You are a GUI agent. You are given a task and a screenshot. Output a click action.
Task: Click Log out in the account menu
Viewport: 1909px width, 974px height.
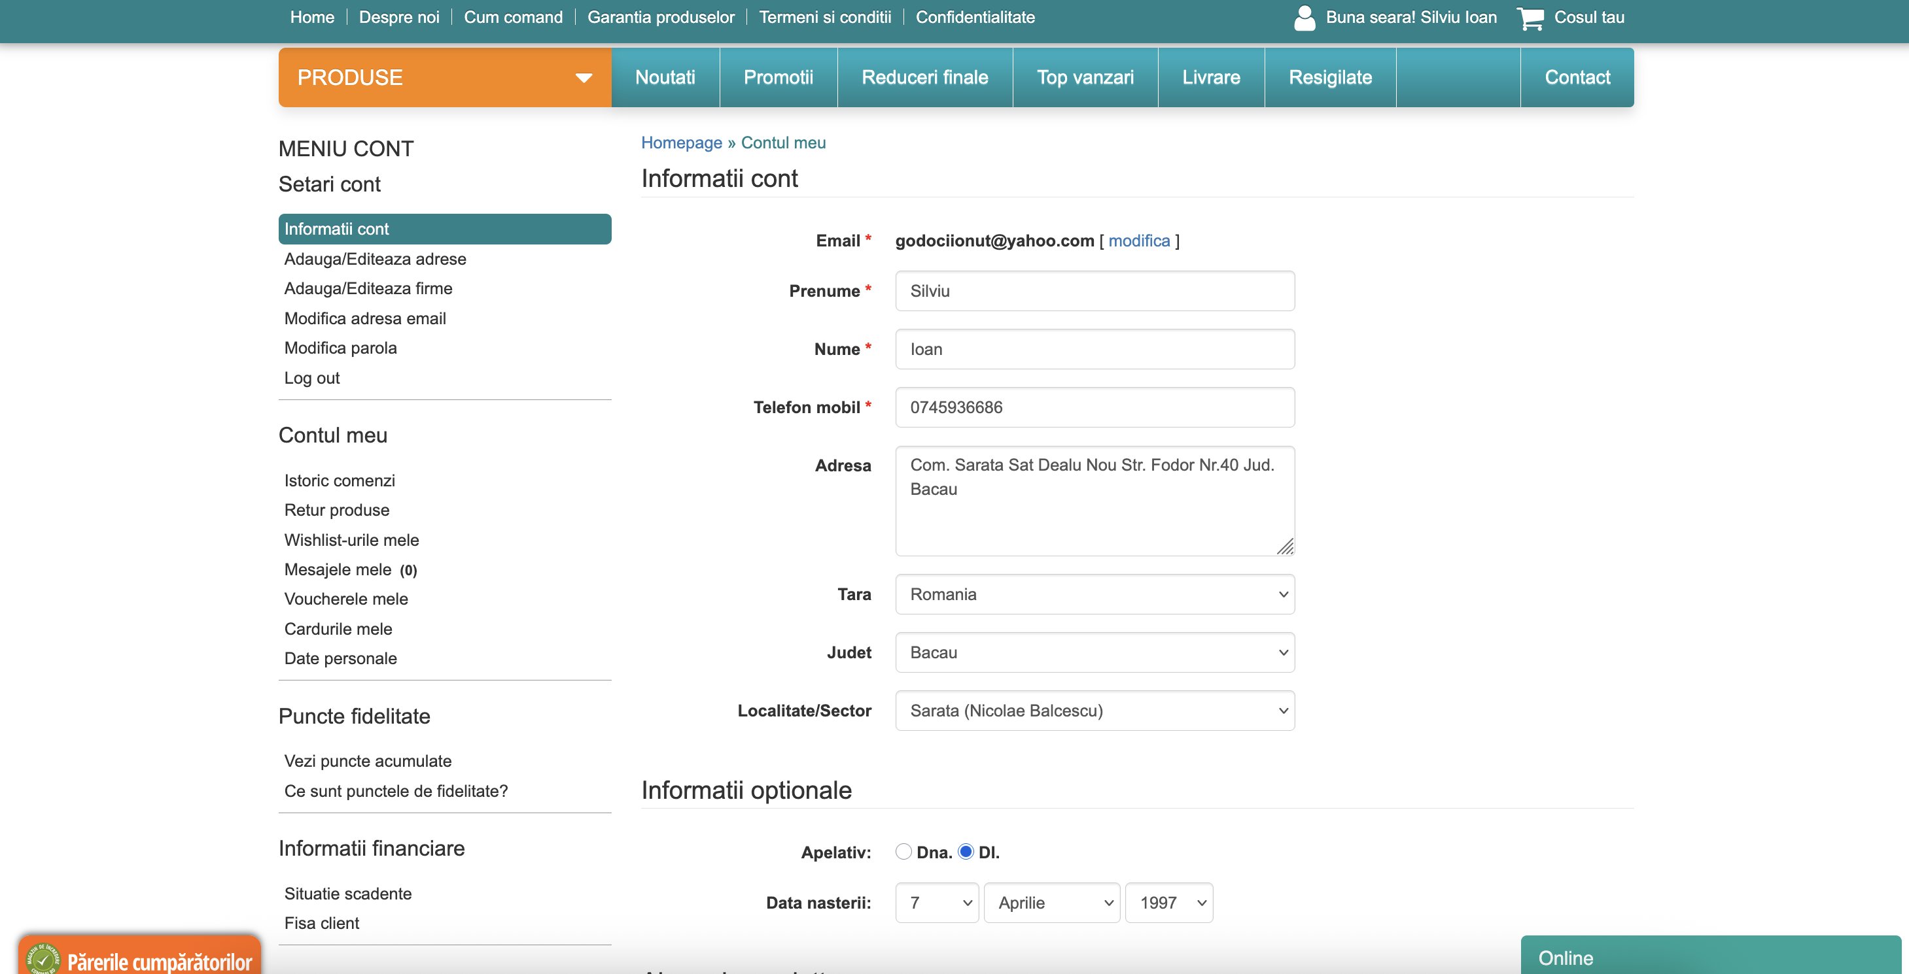pyautogui.click(x=312, y=378)
